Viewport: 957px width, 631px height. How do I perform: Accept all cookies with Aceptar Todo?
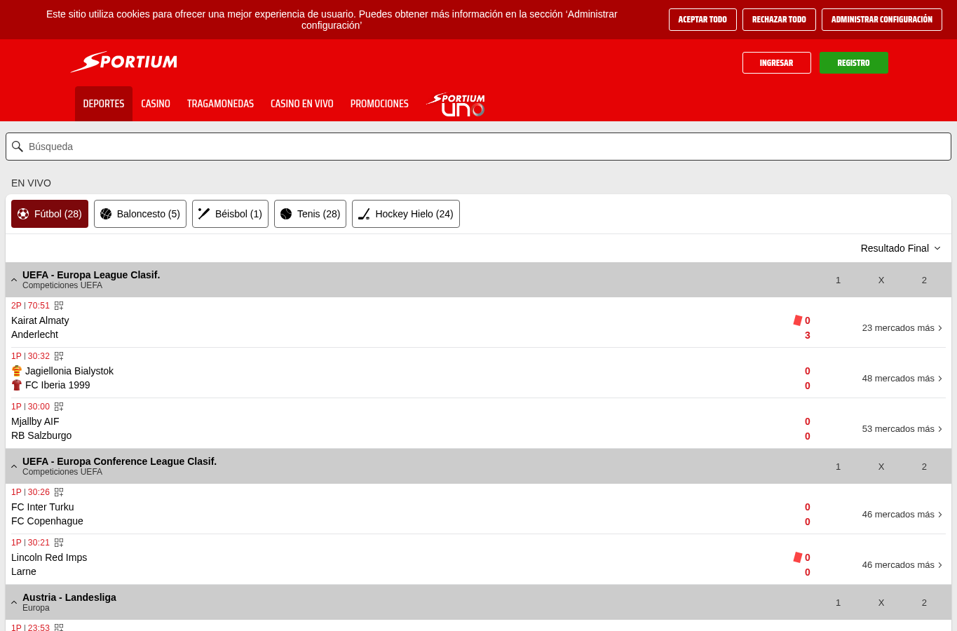tap(703, 20)
